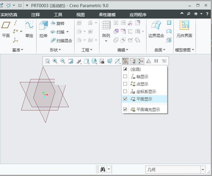
Task: Select the Revolve (旋转) tool
Action: point(57,23)
